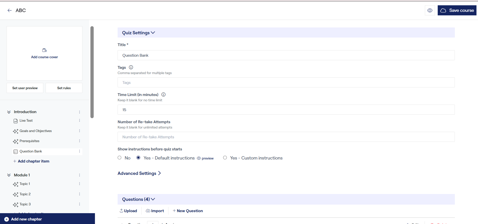The width and height of the screenshot is (478, 224).
Task: Open three-dot menu for Live Test
Action: click(x=79, y=121)
